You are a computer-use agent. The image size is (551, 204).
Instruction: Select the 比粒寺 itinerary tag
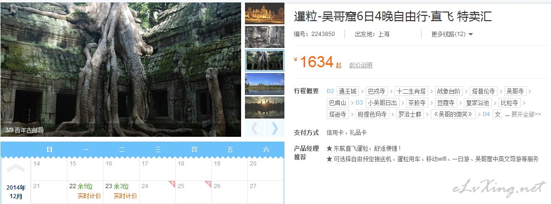pos(509,103)
